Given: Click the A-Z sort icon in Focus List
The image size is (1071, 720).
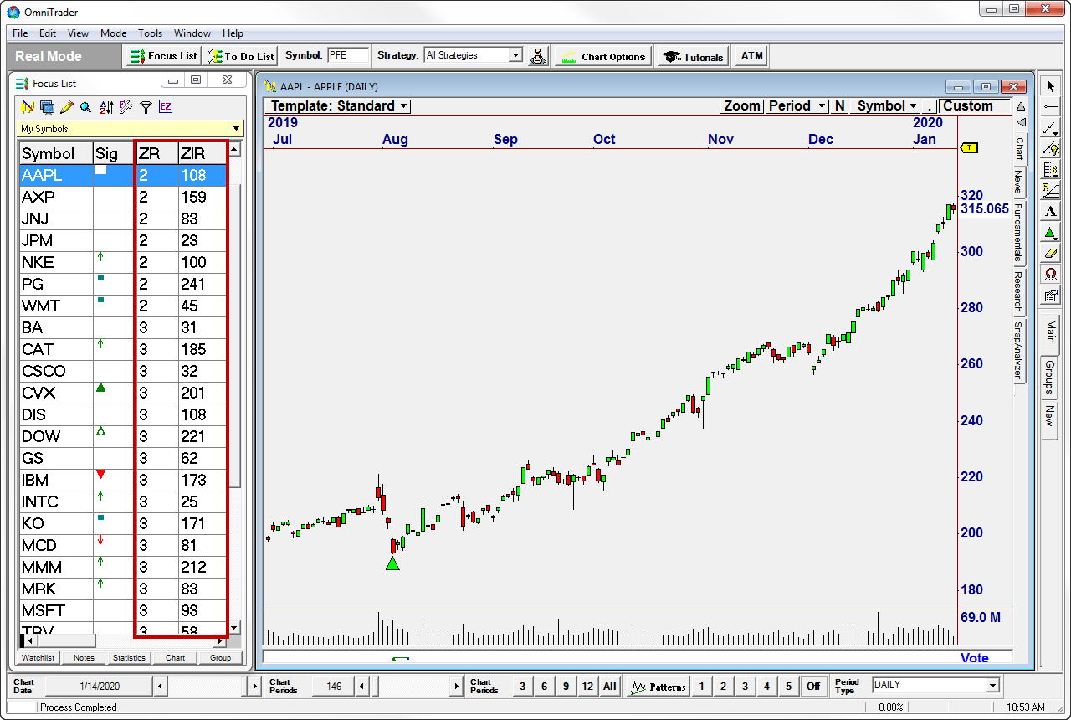Looking at the screenshot, I should pyautogui.click(x=106, y=107).
